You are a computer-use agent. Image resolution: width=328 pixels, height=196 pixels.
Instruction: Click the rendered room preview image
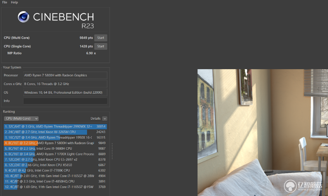coord(263,133)
